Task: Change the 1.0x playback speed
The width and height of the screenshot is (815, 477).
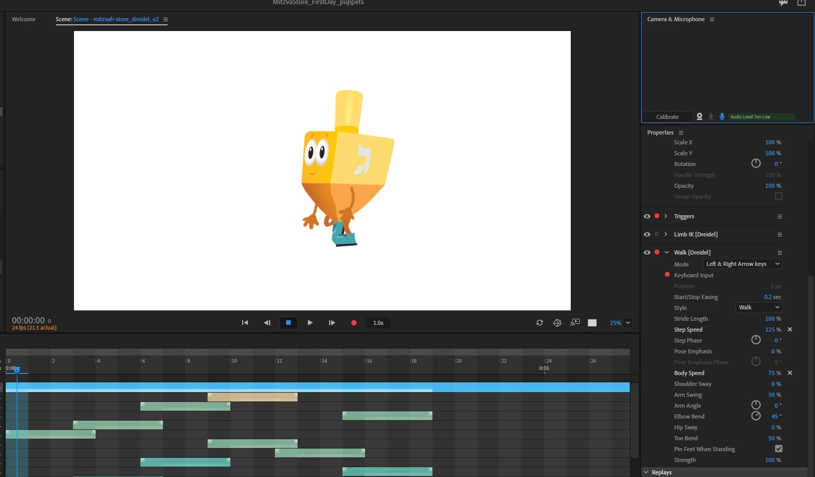Action: coord(378,323)
